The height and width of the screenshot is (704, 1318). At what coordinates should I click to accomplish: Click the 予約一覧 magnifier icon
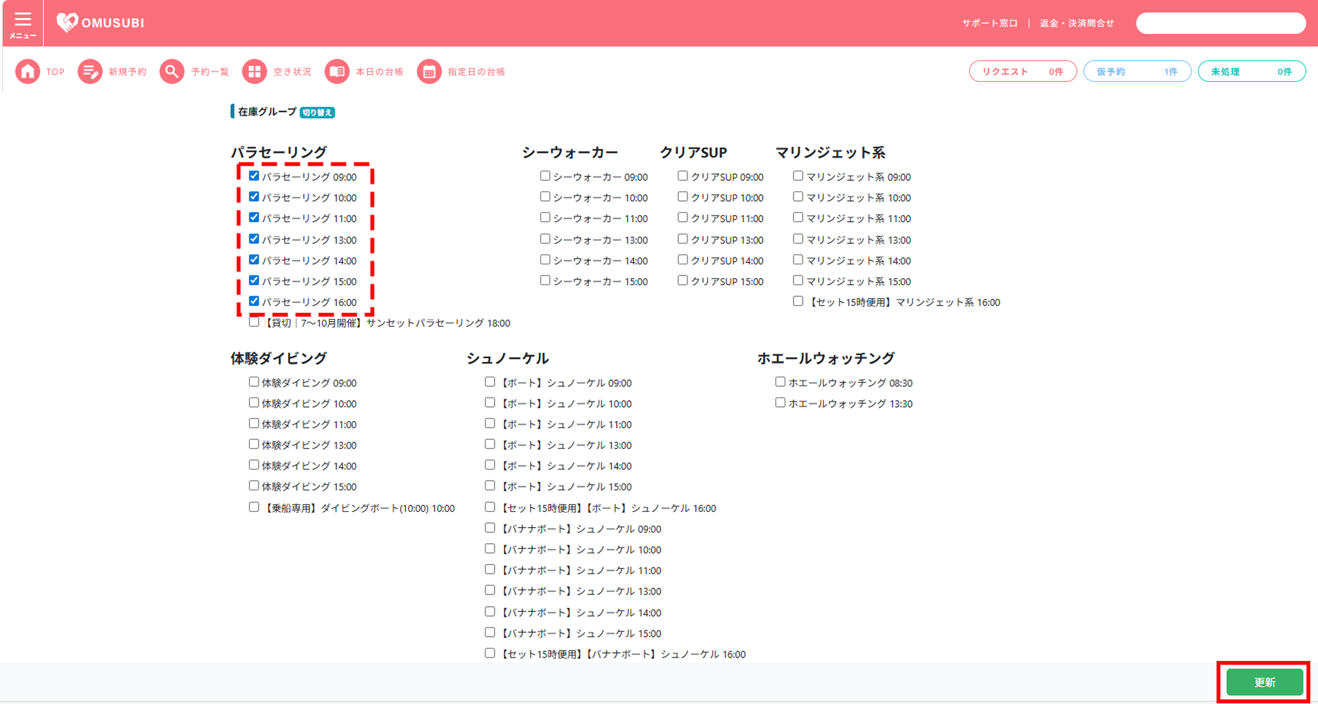click(x=172, y=71)
